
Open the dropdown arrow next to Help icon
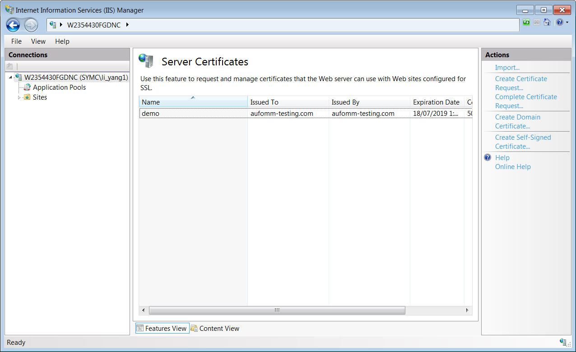(x=567, y=22)
